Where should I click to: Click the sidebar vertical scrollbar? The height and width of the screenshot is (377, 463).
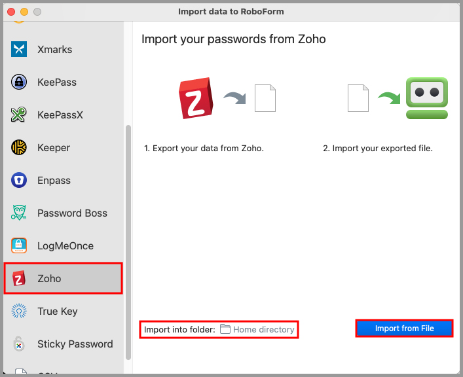[x=128, y=242]
